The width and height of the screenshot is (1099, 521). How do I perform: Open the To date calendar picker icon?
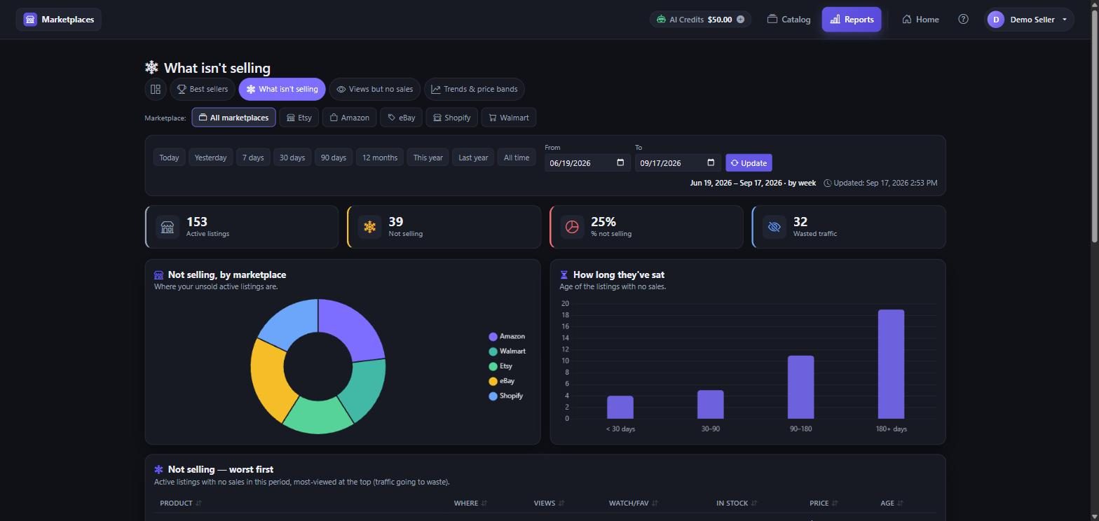(x=711, y=163)
